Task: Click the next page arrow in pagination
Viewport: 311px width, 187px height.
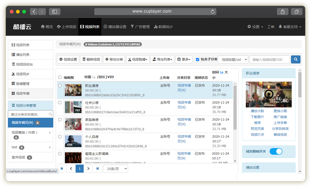Action: [88, 169]
